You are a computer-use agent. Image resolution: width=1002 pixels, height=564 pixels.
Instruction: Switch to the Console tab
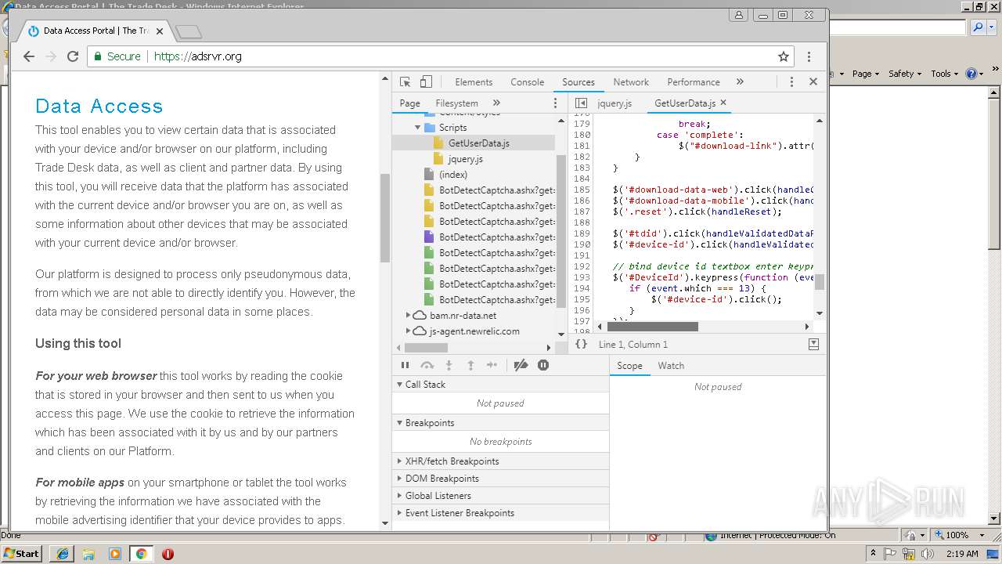[528, 81]
